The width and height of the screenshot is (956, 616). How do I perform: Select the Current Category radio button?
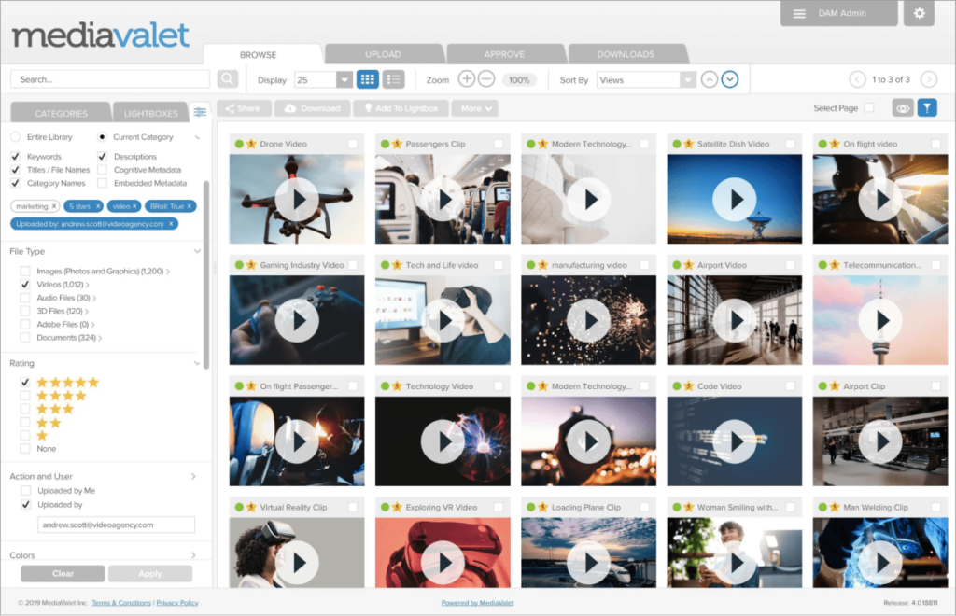pos(102,137)
